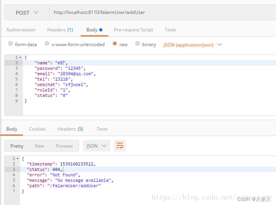
Task: Toggle line wrap icon in response toolbar
Action: coord(120,146)
